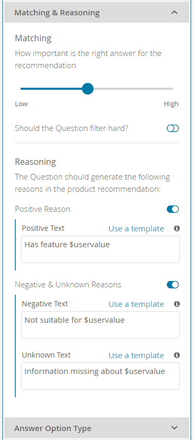Use a template for Unknown Text

click(136, 355)
